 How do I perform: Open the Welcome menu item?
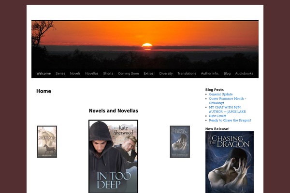tap(43, 73)
